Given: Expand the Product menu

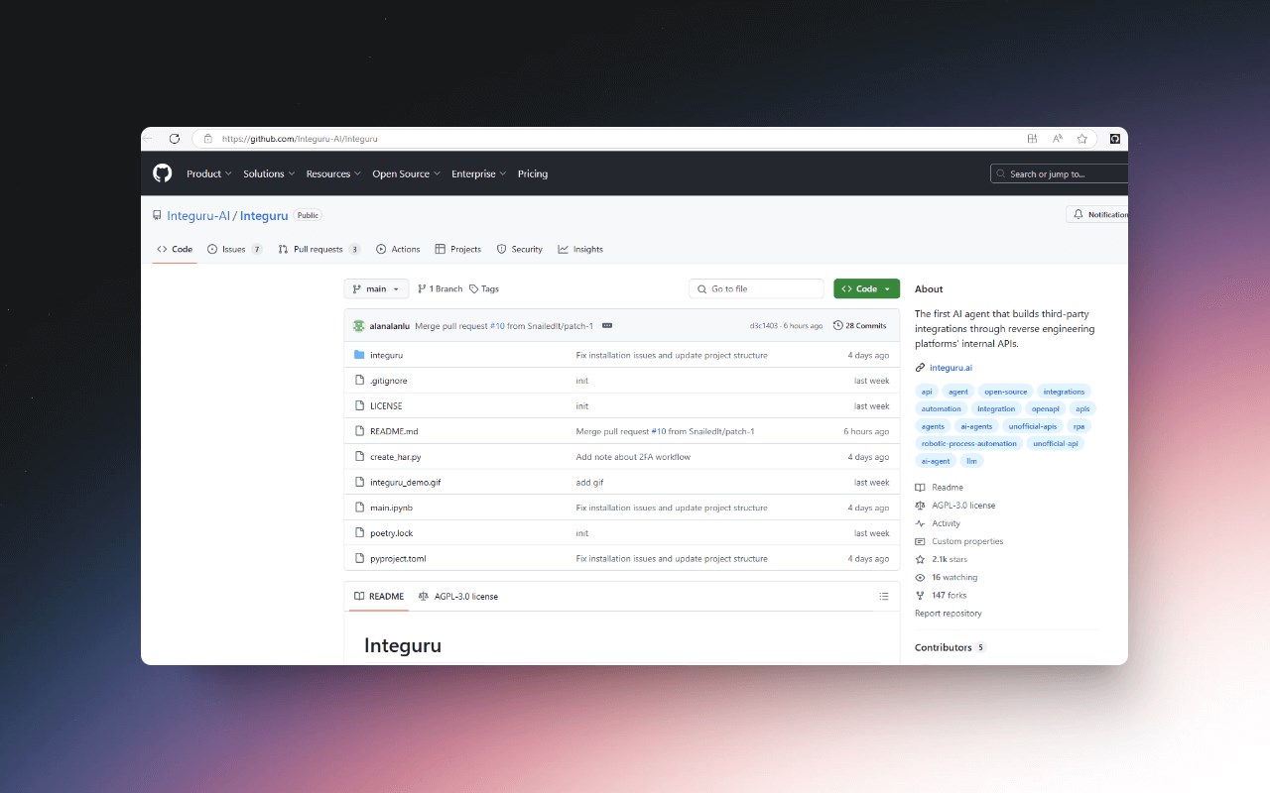Looking at the screenshot, I should pyautogui.click(x=209, y=173).
